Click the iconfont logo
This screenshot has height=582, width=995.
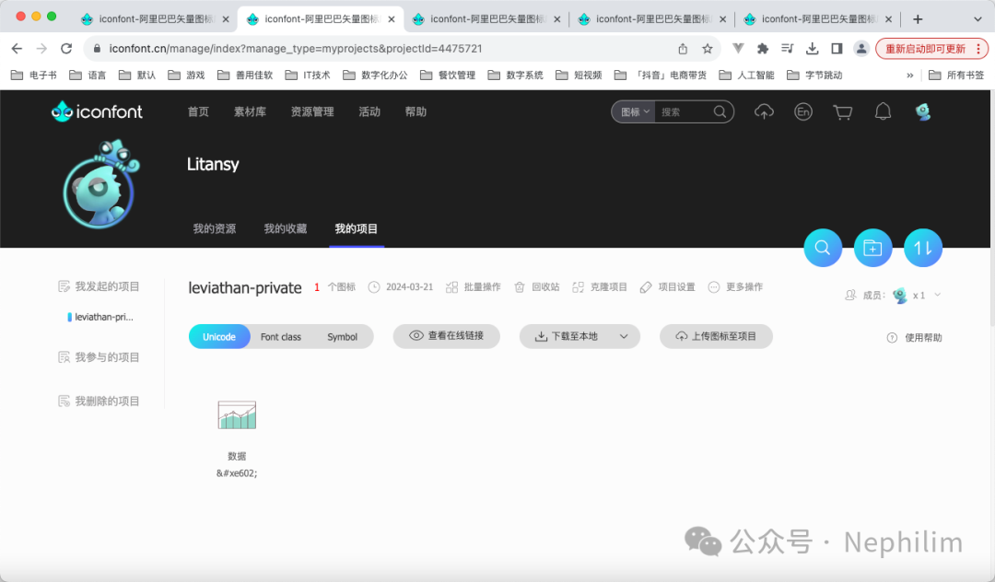click(97, 111)
